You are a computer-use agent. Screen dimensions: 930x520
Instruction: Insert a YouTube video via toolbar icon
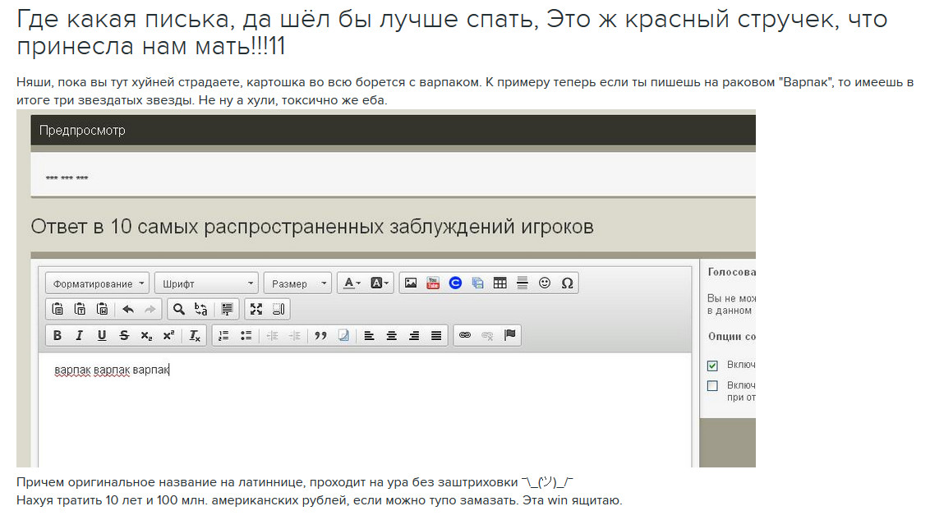click(433, 283)
